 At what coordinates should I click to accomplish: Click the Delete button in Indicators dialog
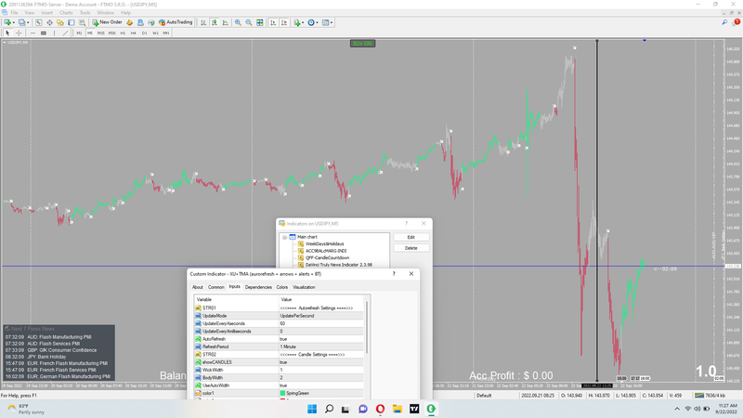pos(411,248)
